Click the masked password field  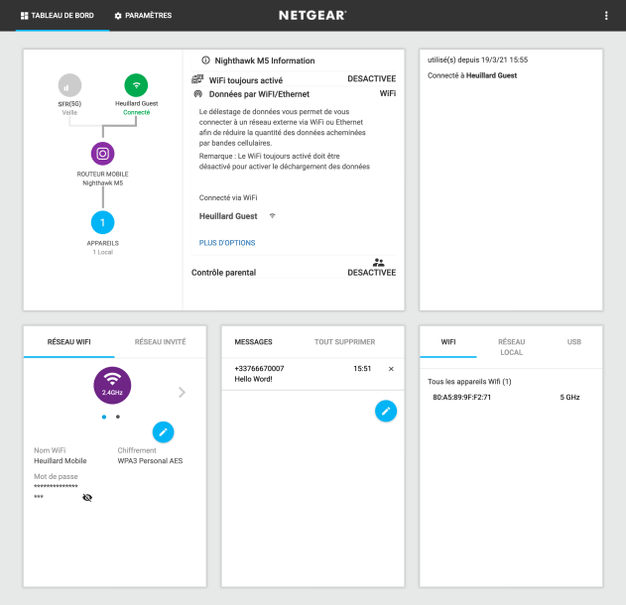pos(56,491)
